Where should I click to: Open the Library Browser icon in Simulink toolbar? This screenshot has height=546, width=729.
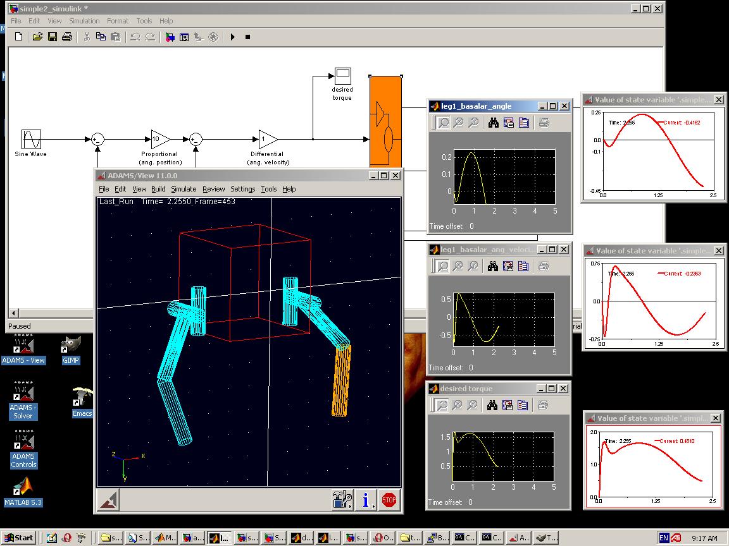pos(170,37)
